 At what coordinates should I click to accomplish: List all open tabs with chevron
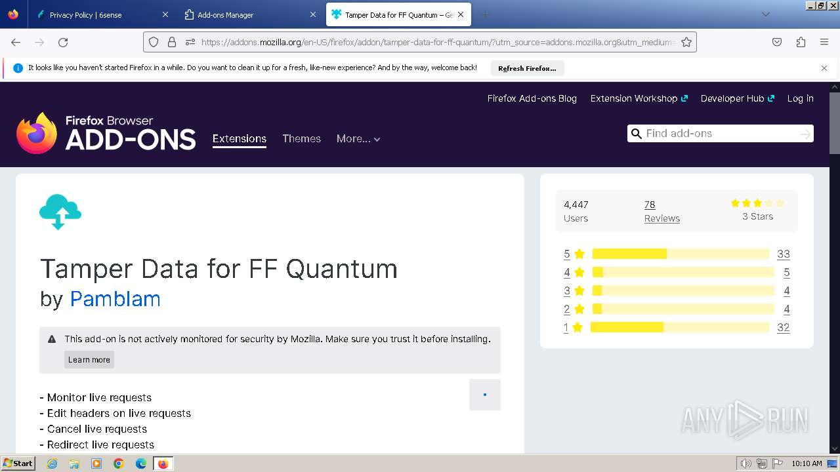tap(765, 14)
